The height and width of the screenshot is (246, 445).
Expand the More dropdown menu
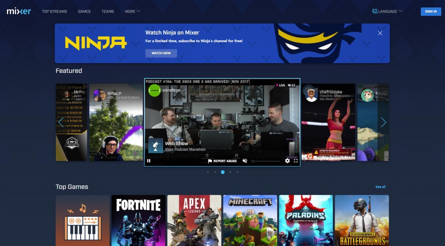133,11
